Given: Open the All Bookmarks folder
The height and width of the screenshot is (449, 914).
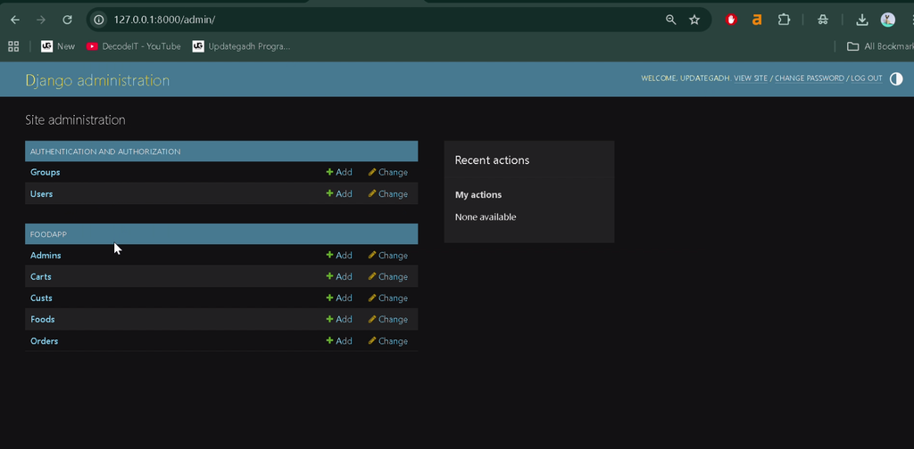Looking at the screenshot, I should point(880,46).
